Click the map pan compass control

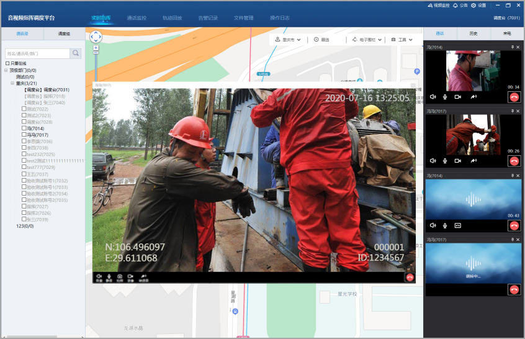pos(96,37)
